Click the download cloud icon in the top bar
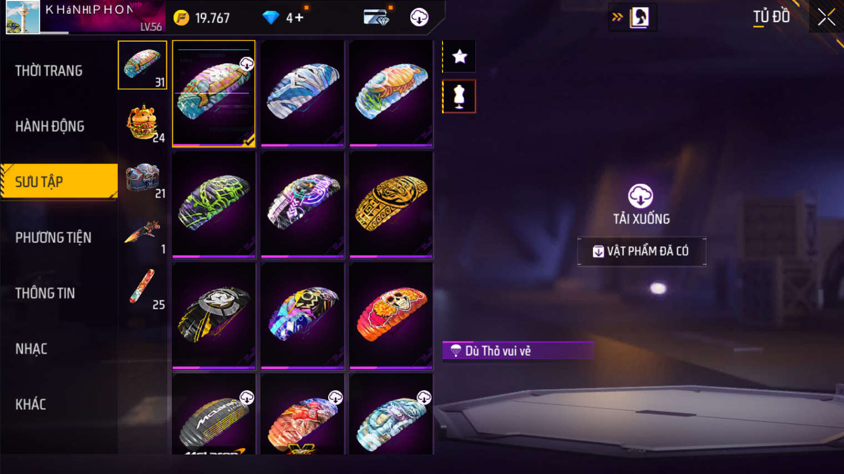844x474 pixels. [419, 17]
